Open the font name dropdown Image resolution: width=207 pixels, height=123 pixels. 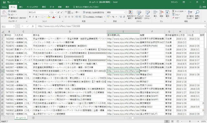50,12
